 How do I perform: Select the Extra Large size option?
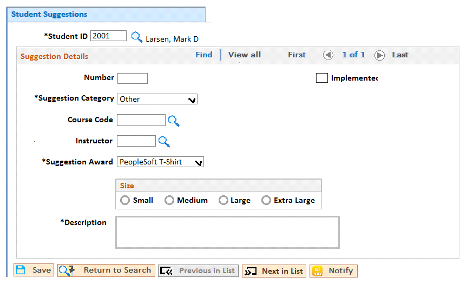[x=266, y=200]
